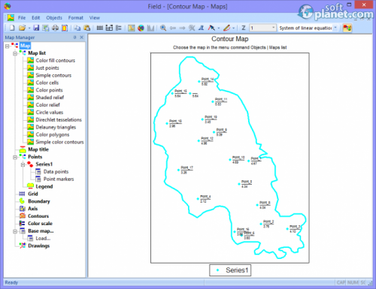The height and width of the screenshot is (289, 376).
Task: Click the colorful map icon at toolbar end
Action: click(347, 28)
